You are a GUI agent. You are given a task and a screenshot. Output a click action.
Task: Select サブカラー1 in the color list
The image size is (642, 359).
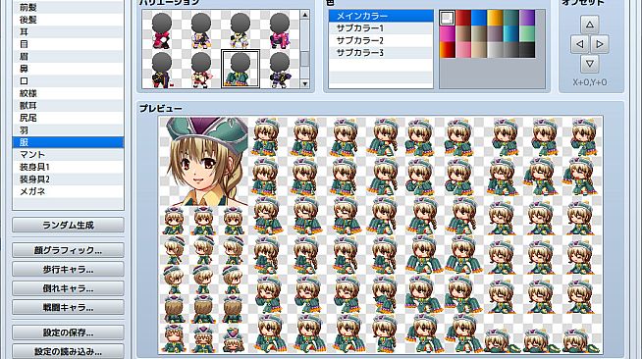click(381, 28)
